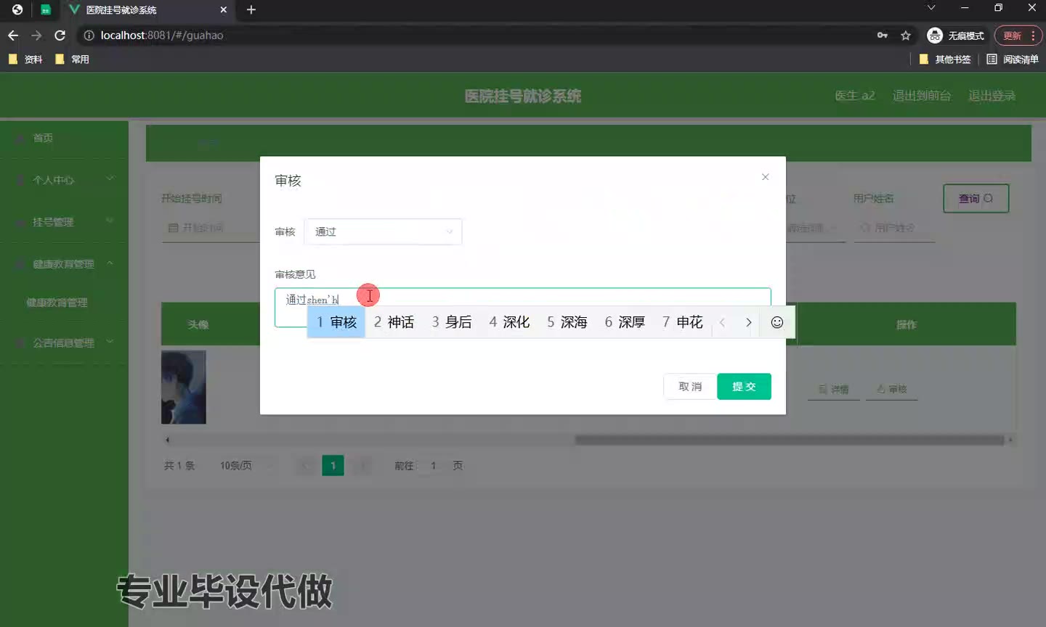The height and width of the screenshot is (627, 1046).
Task: Click the address bar URL
Action: 162,35
